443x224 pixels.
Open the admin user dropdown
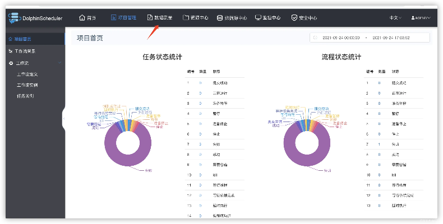click(x=421, y=18)
